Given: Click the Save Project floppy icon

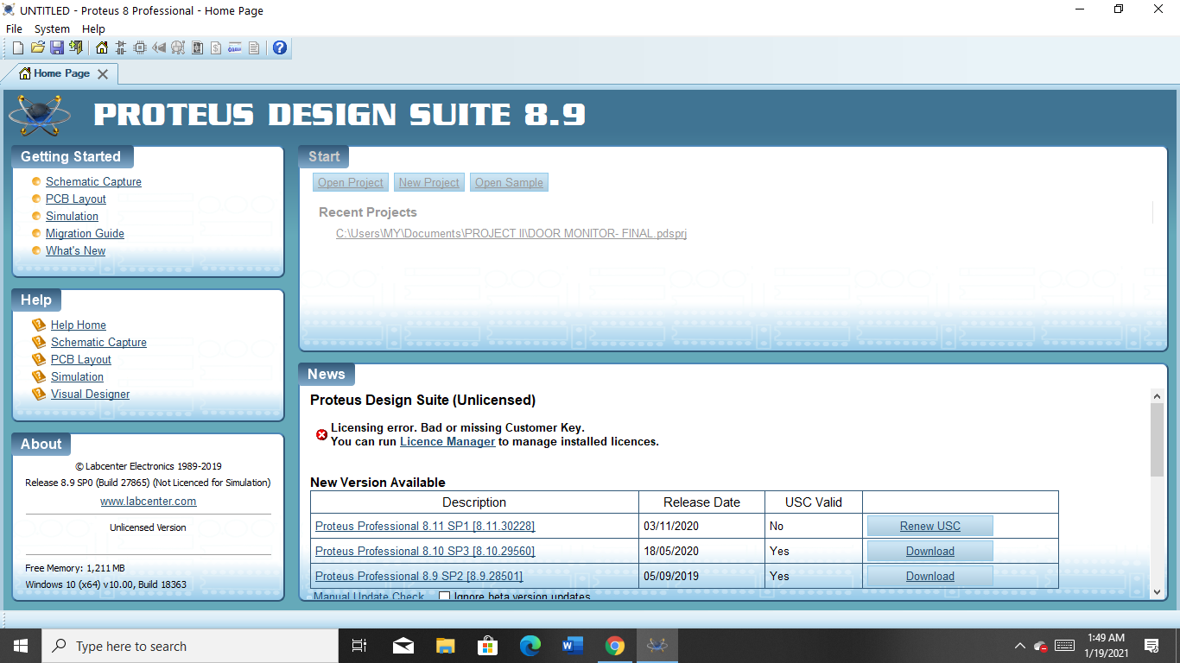Looking at the screenshot, I should point(57,47).
